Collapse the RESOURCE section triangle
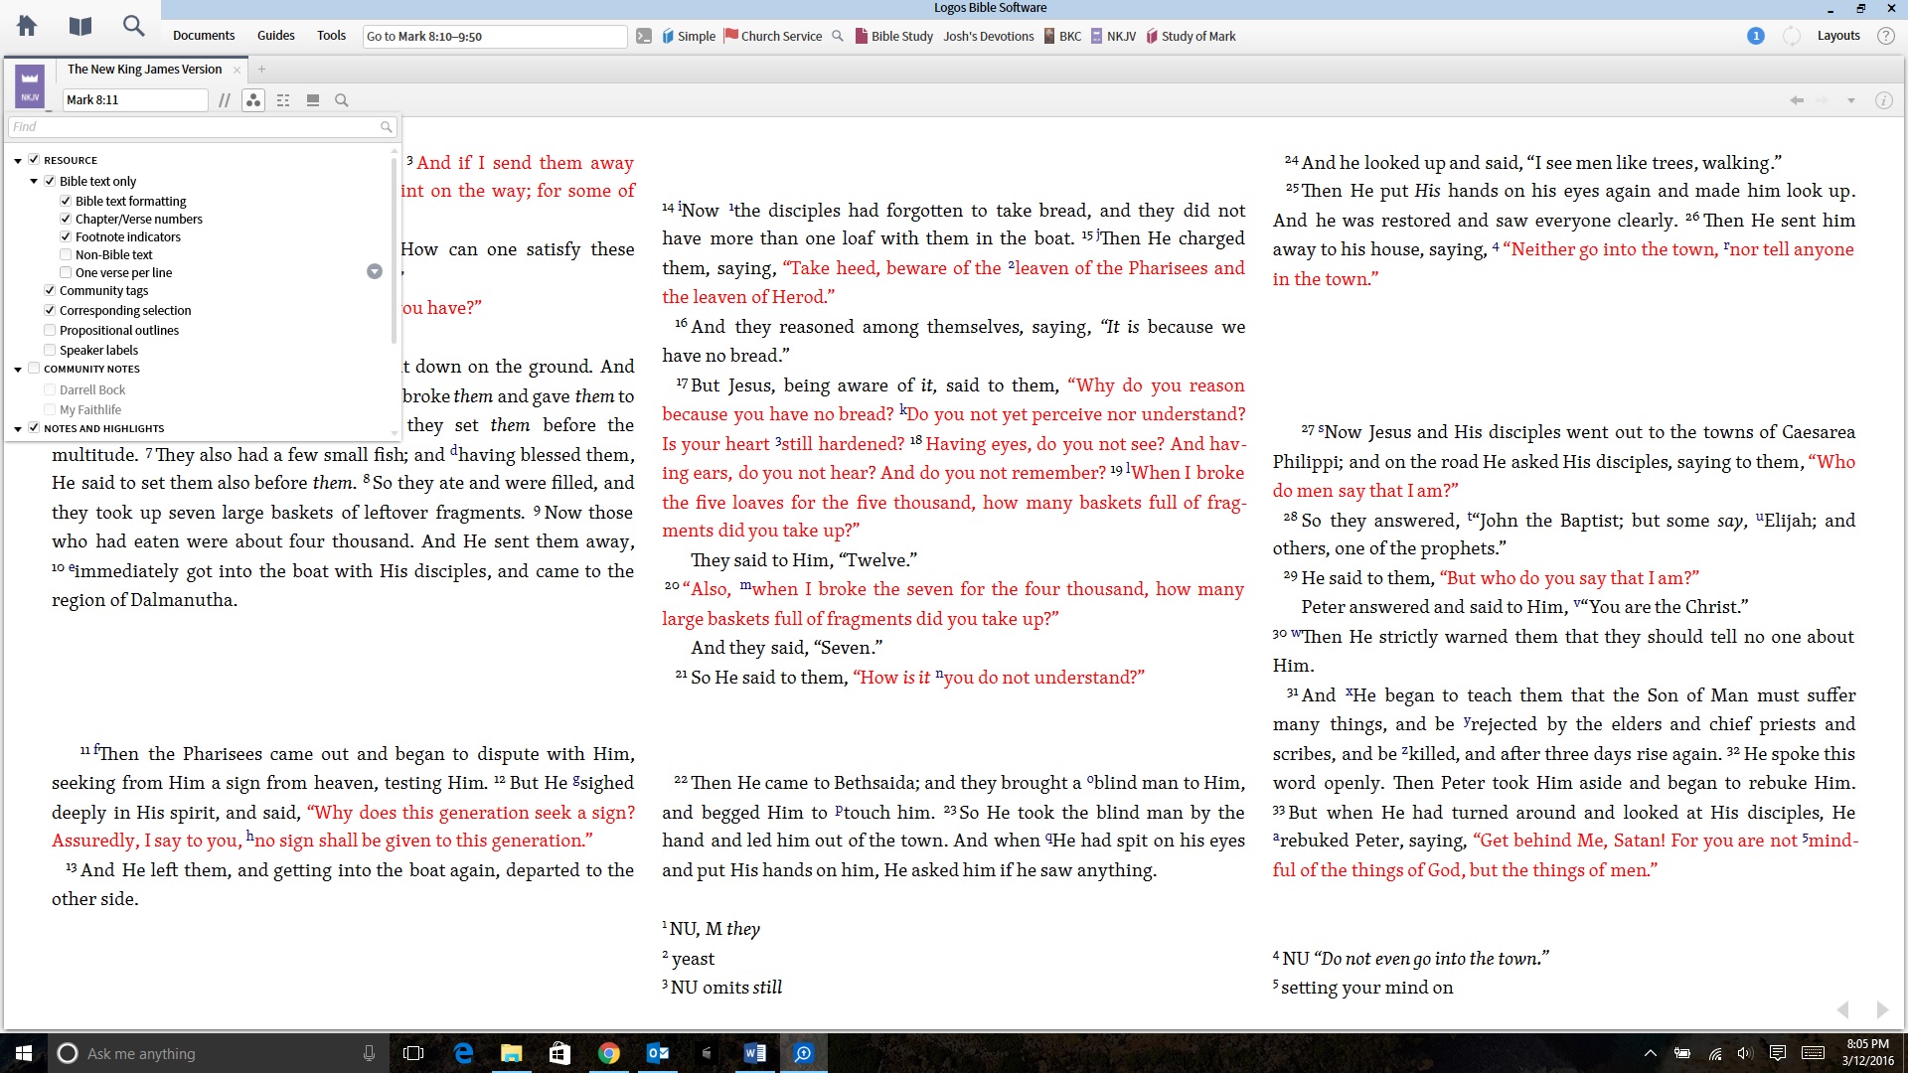The image size is (1908, 1073). point(18,159)
